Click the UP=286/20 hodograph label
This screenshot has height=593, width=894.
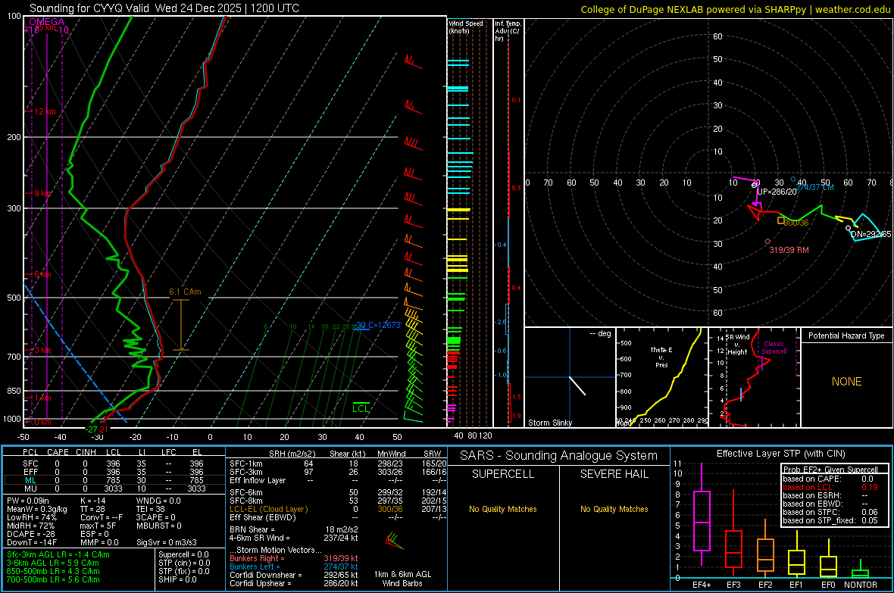click(777, 192)
